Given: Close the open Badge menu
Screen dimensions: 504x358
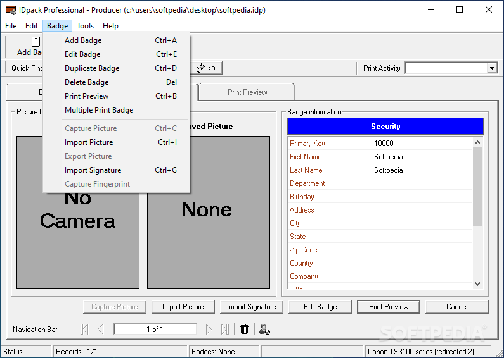Looking at the screenshot, I should coord(57,26).
